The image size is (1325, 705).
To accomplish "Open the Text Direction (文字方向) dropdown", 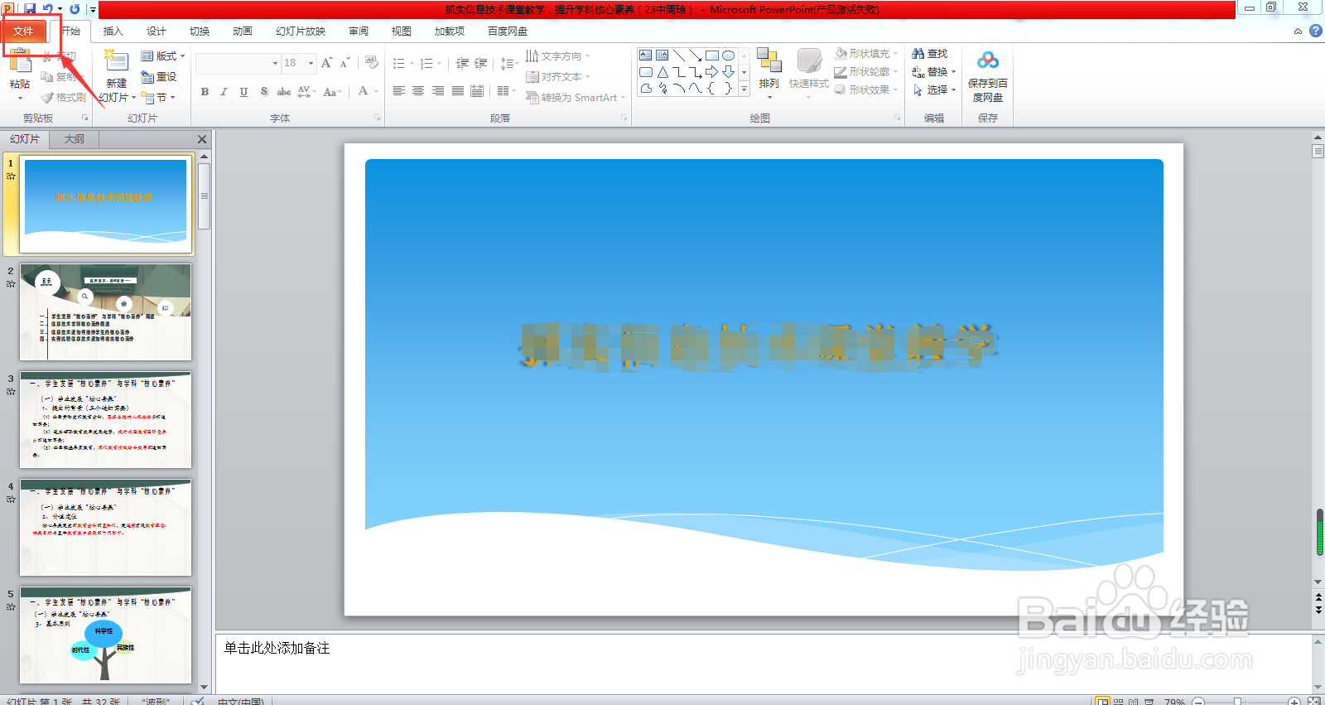I will coord(558,56).
